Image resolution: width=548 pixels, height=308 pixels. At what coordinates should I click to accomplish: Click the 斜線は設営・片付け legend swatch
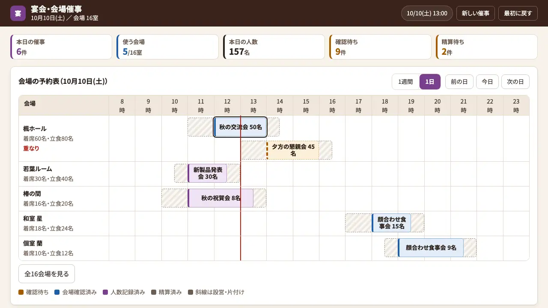(191, 292)
